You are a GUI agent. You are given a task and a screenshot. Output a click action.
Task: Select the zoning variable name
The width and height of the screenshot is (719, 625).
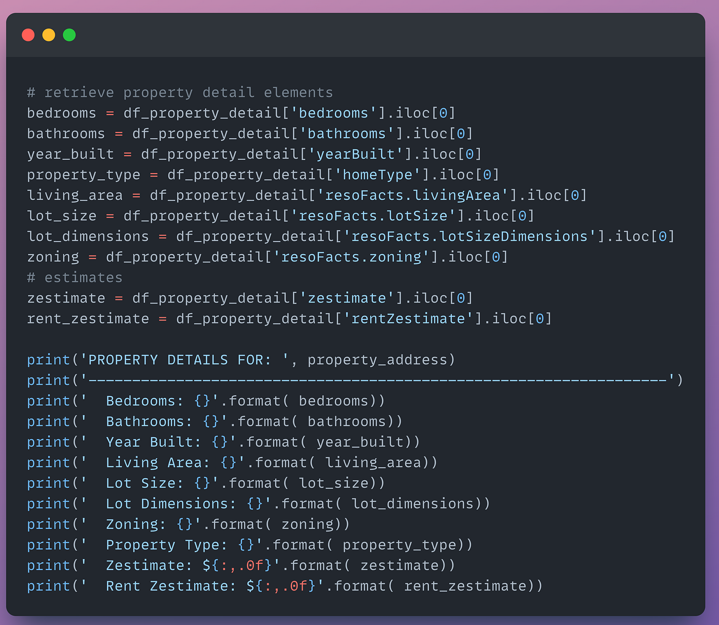pyautogui.click(x=53, y=256)
